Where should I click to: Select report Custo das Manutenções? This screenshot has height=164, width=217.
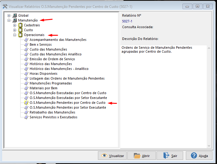(x=48, y=49)
